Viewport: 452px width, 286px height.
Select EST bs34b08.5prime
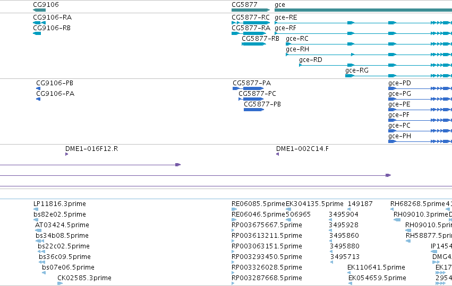62,236
